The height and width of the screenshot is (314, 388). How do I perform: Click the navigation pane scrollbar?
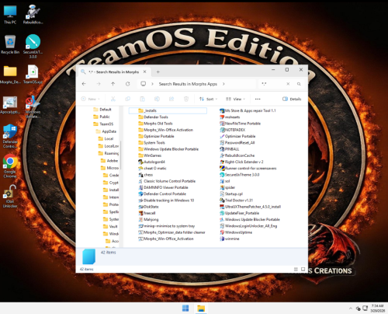point(121,155)
